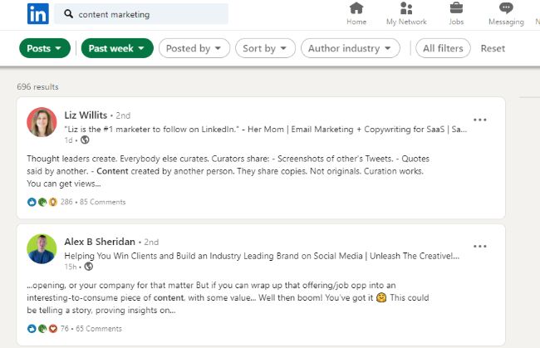
Task: Expand the Past week date filter
Action: (117, 48)
